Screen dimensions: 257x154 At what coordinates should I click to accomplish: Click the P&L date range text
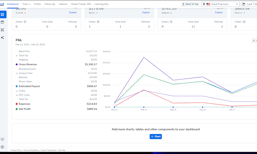(30, 44)
